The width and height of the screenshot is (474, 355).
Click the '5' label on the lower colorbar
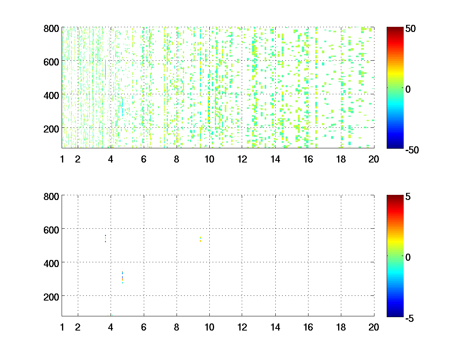point(409,196)
